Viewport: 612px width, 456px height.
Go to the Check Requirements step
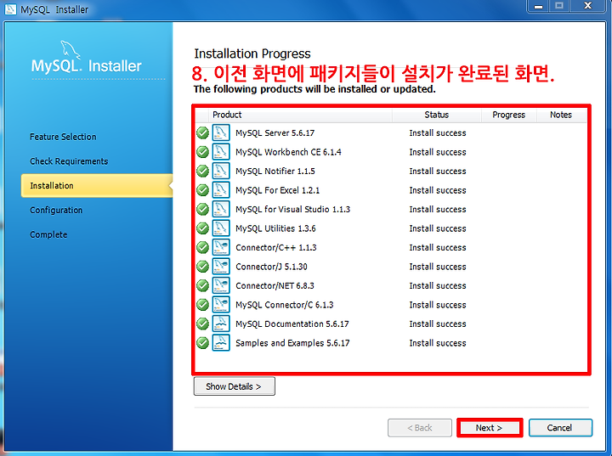pyautogui.click(x=69, y=161)
